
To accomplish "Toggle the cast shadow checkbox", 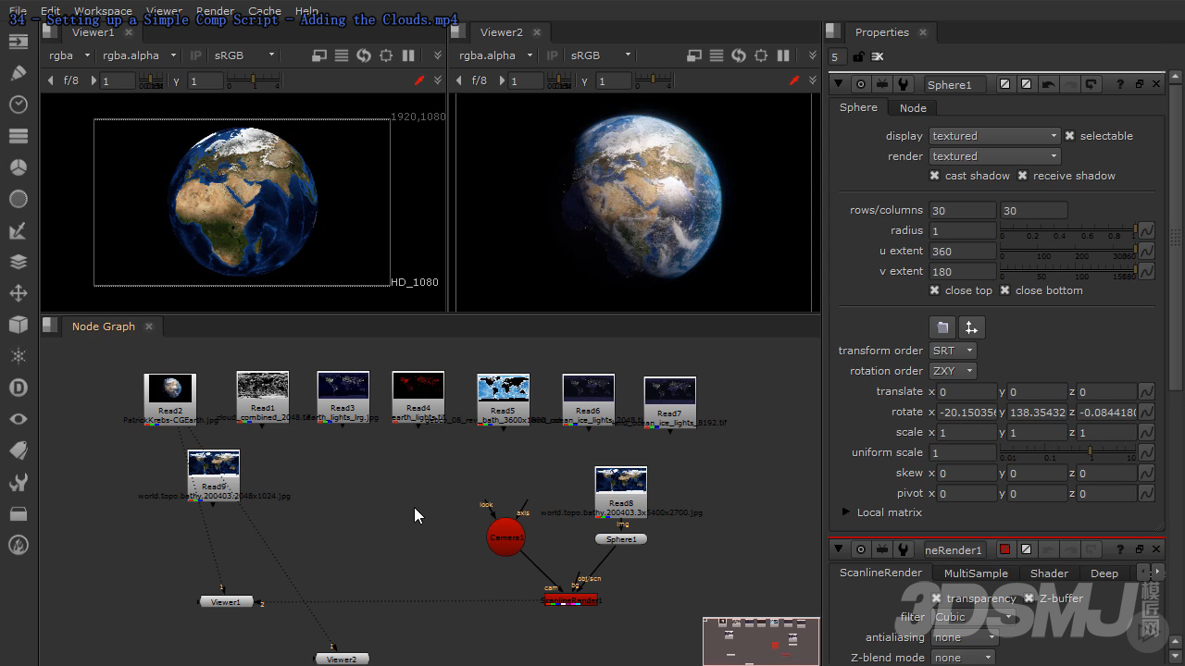I will click(935, 176).
